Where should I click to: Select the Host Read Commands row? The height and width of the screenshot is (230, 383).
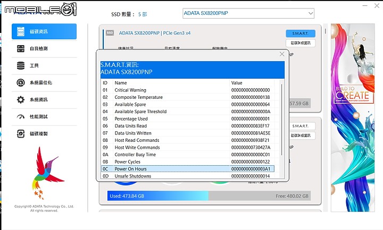pyautogui.click(x=187, y=140)
